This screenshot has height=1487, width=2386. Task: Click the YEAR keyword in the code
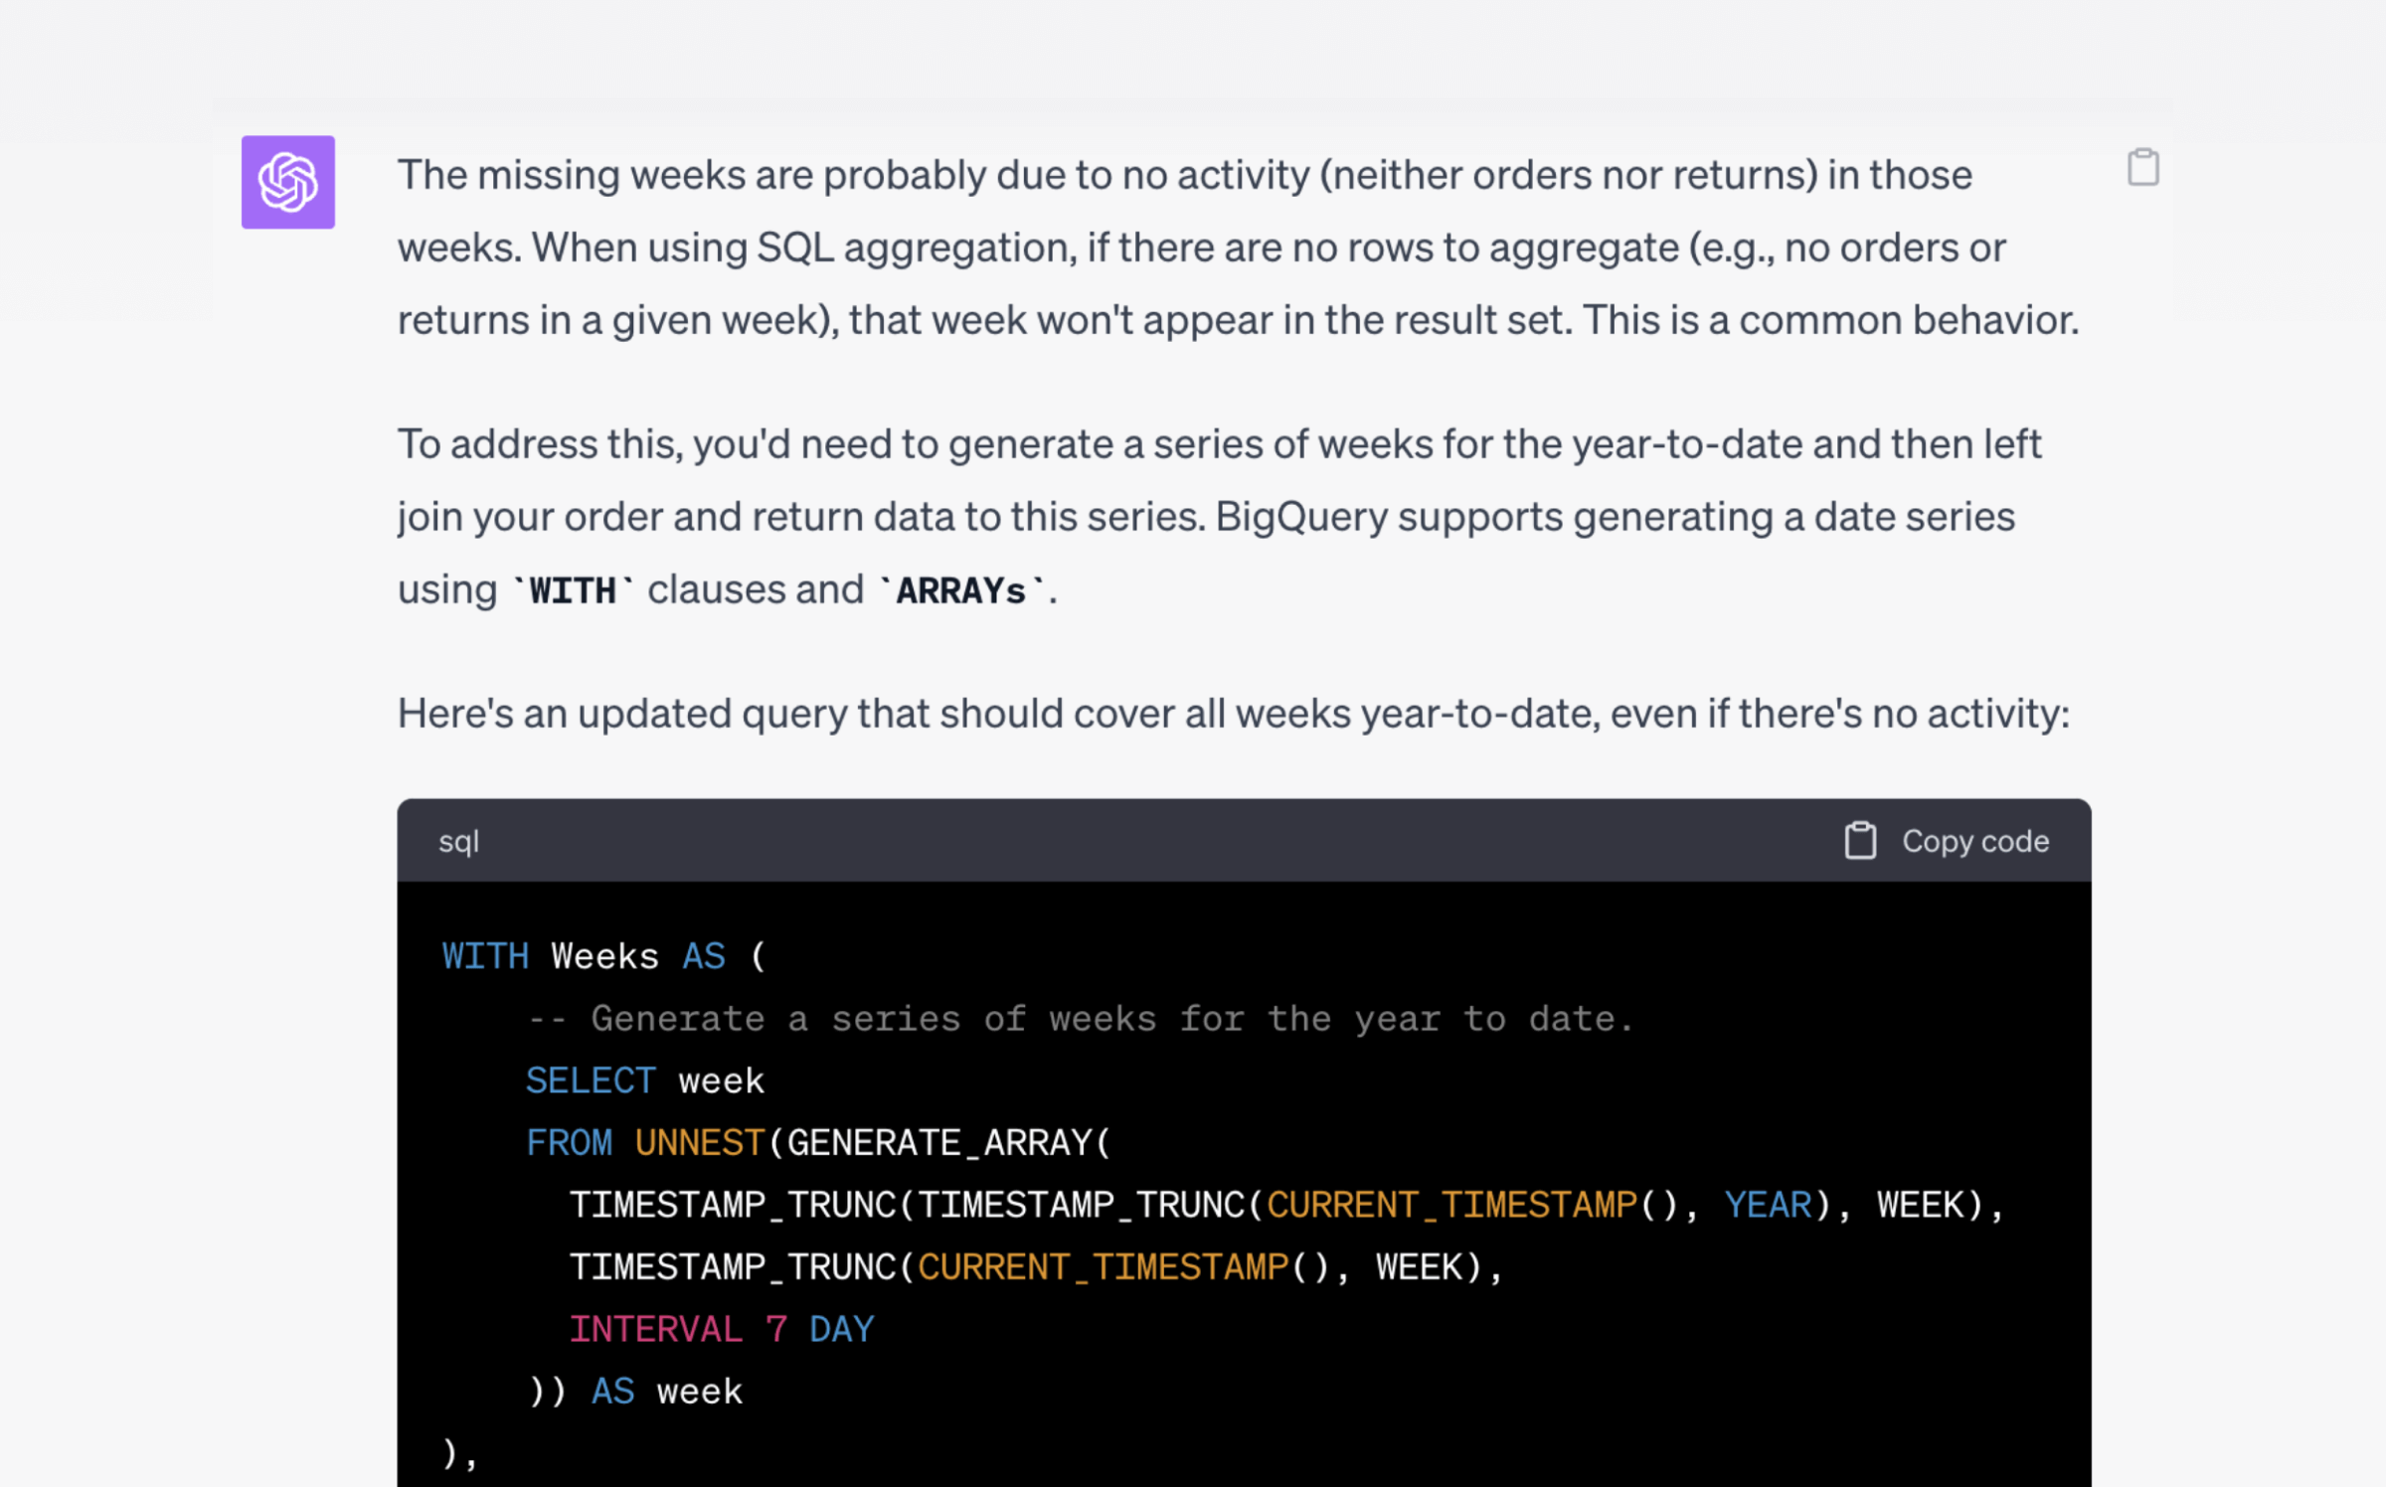click(x=1768, y=1206)
